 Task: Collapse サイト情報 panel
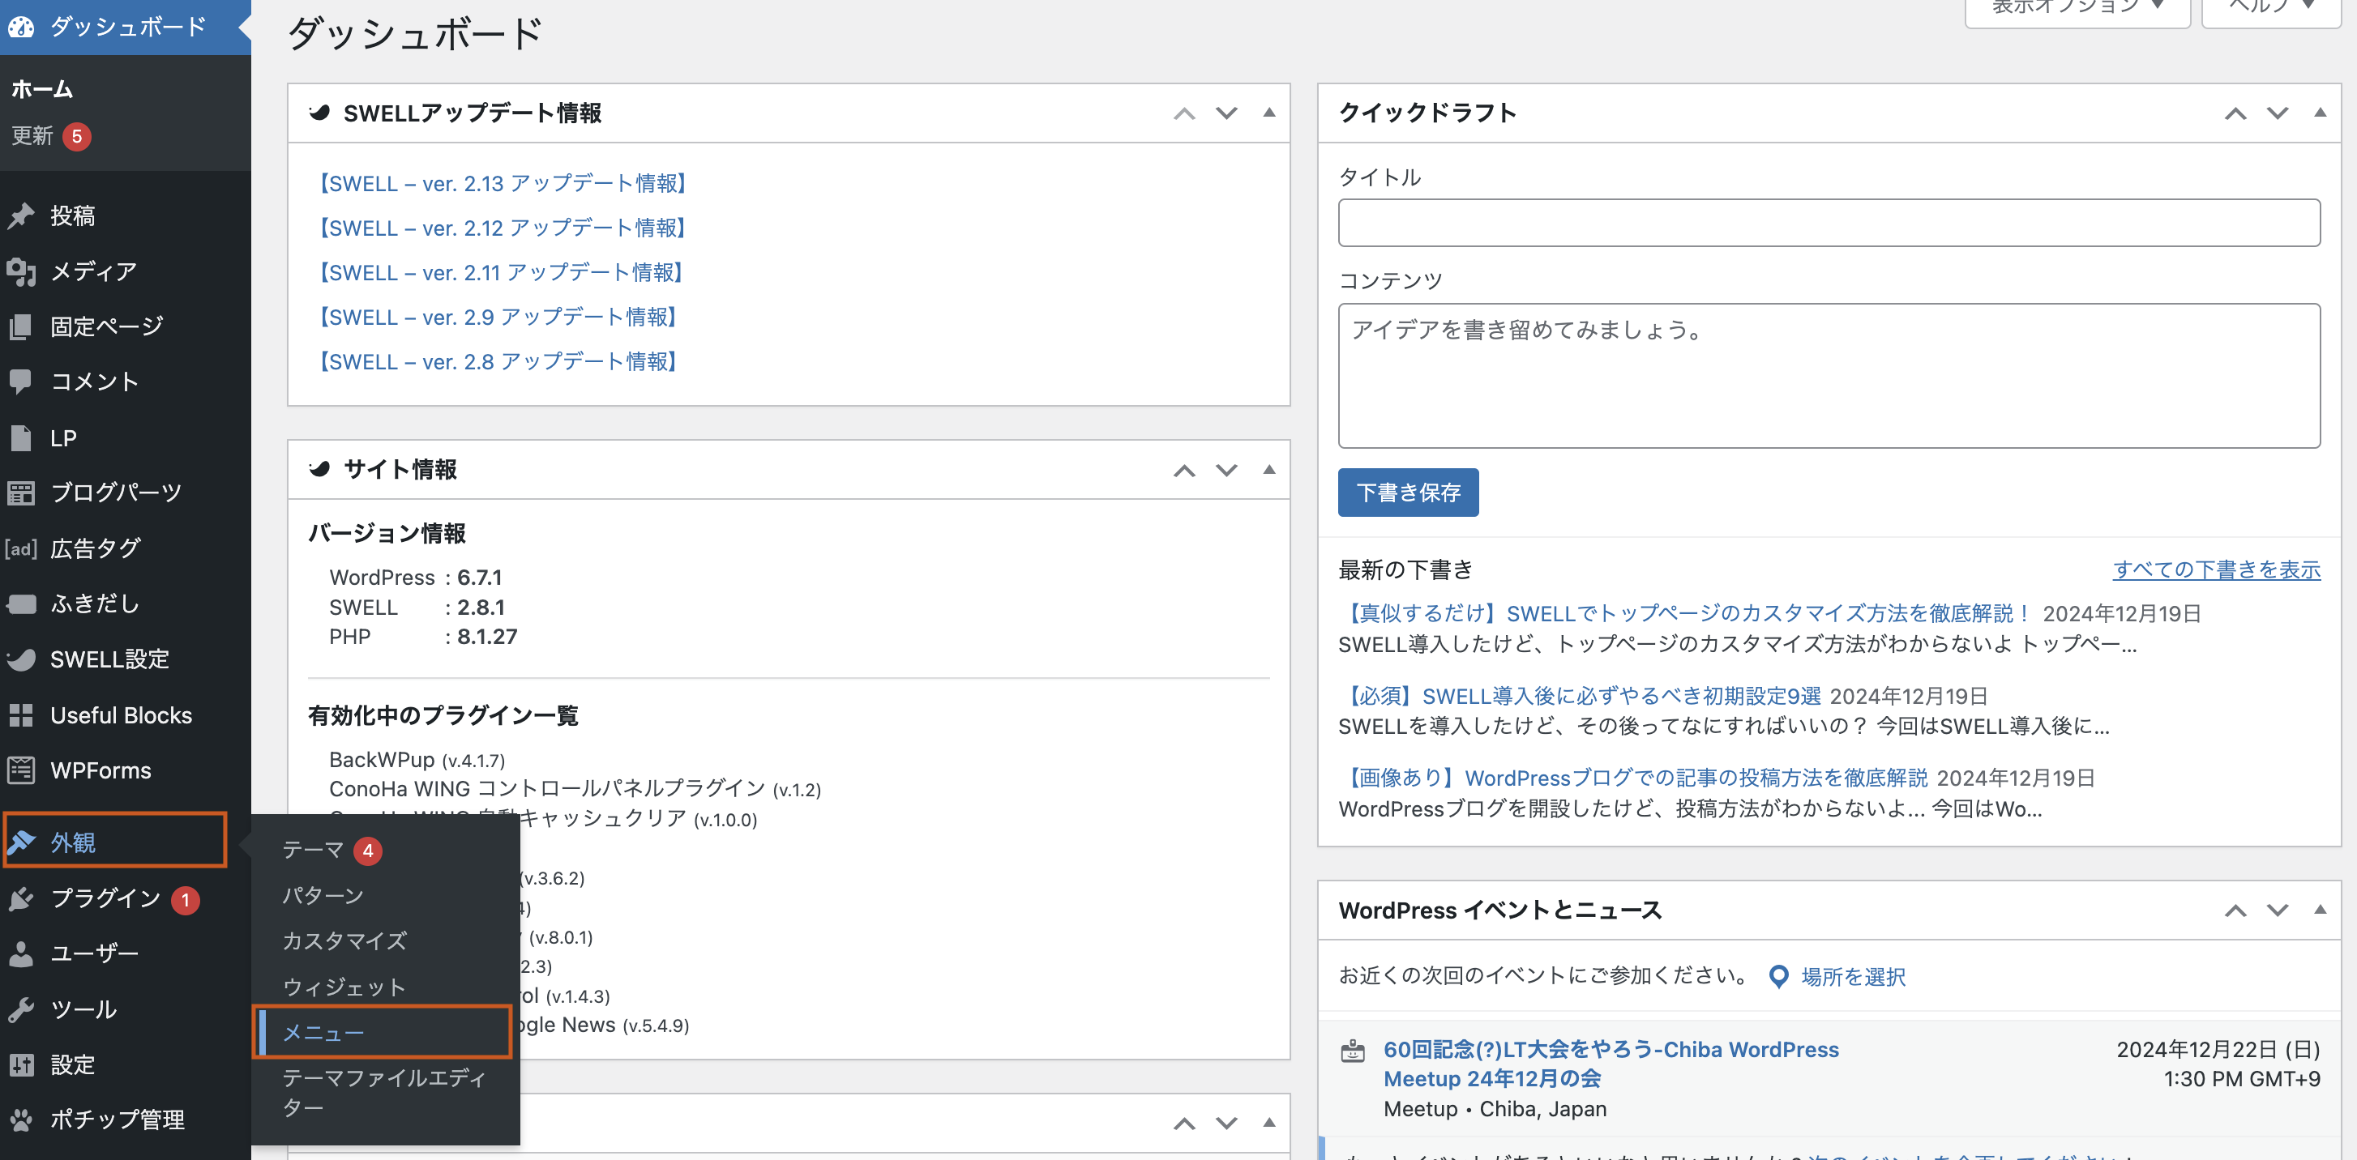(x=1266, y=469)
